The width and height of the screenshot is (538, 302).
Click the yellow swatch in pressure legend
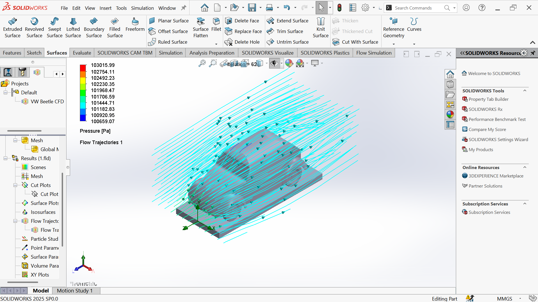tap(83, 80)
